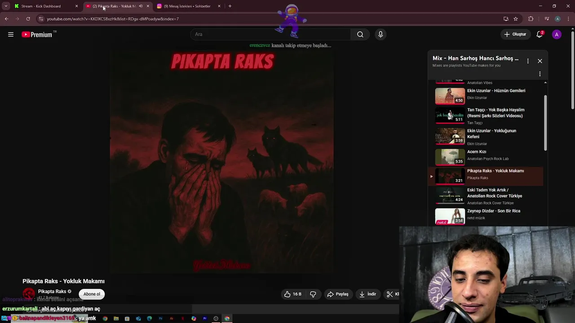Click the Mix playlist title text
The height and width of the screenshot is (323, 575).
pyautogui.click(x=475, y=58)
